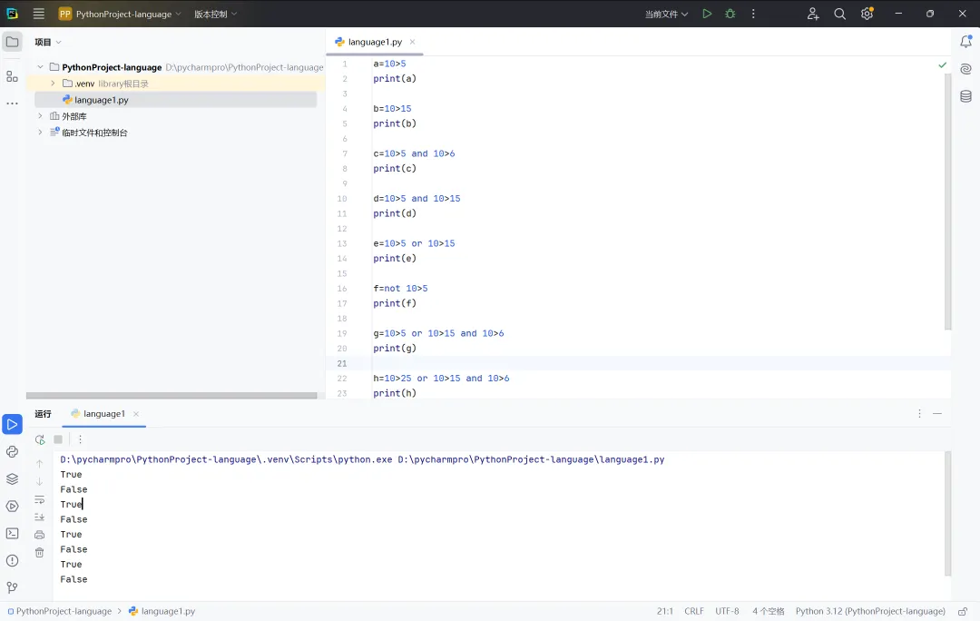
Task: Change the CRLF line separator
Action: [x=694, y=612]
